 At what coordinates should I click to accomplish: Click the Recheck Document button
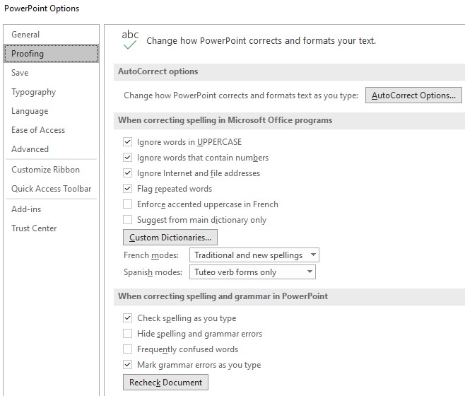click(165, 382)
